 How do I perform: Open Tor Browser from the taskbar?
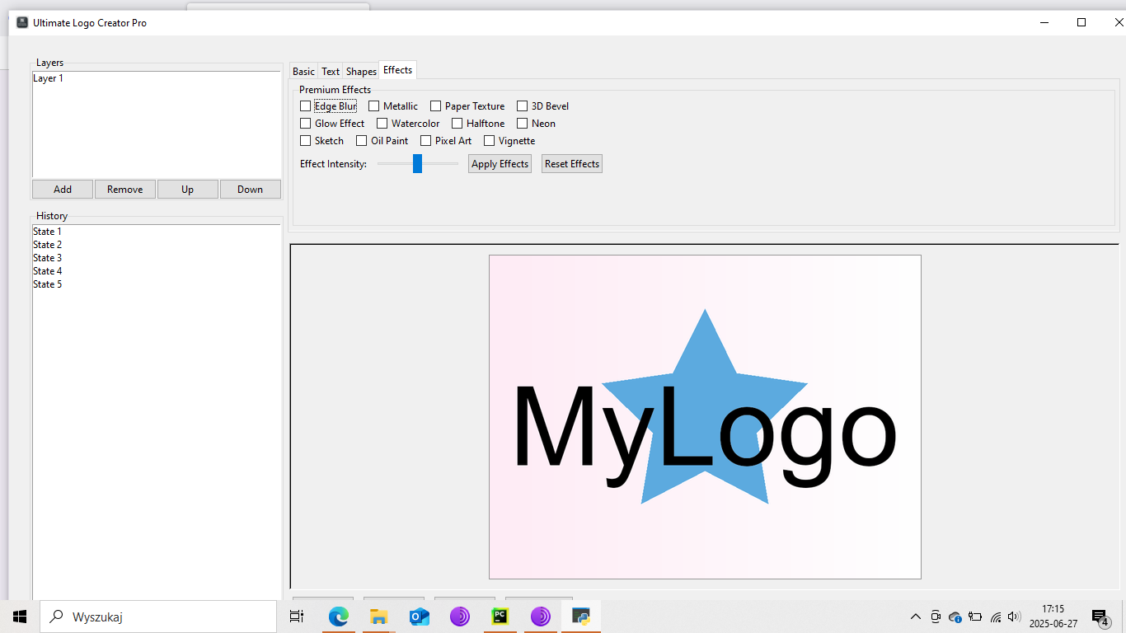[x=459, y=616]
